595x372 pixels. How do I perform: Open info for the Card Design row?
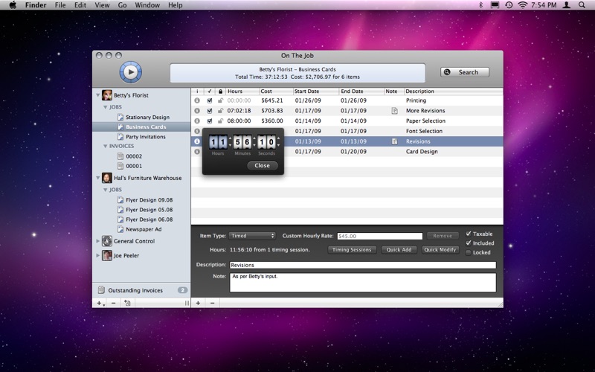pyautogui.click(x=197, y=152)
